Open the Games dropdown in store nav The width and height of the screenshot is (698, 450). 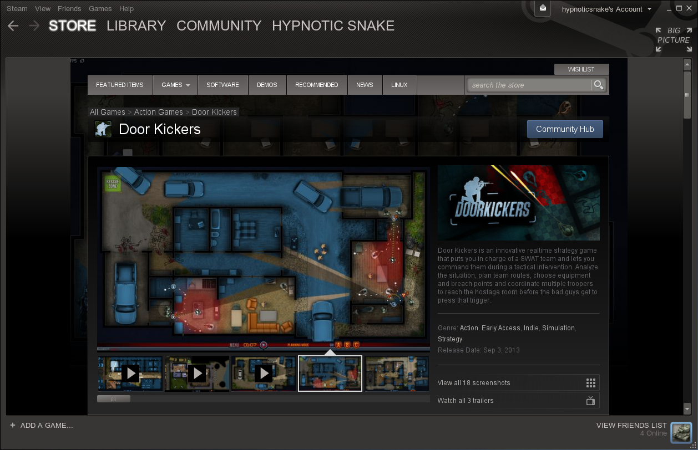175,85
